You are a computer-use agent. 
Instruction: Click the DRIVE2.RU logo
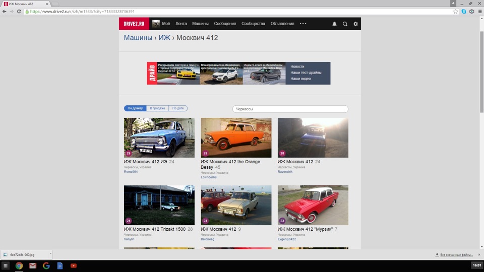pyautogui.click(x=134, y=24)
